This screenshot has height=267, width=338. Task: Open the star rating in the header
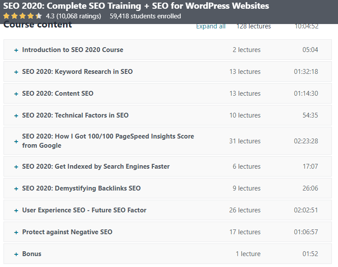coord(22,16)
